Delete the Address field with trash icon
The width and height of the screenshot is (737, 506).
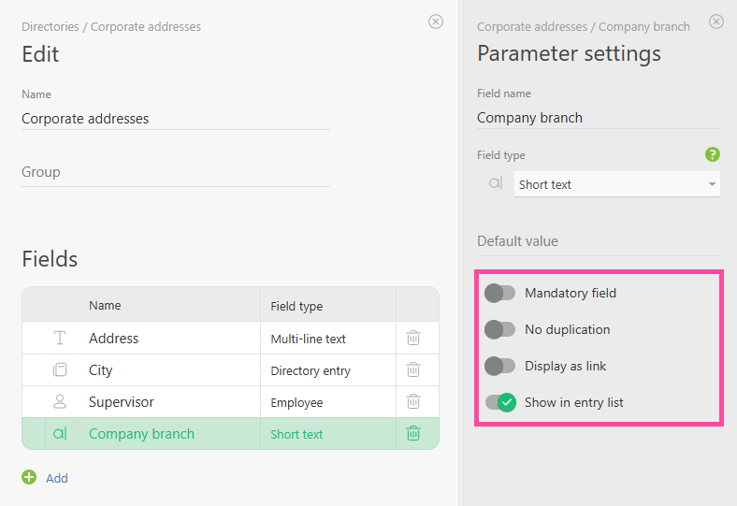tap(413, 339)
